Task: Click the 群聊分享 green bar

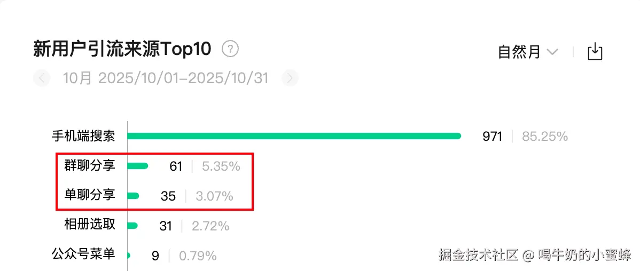Action: click(x=137, y=166)
